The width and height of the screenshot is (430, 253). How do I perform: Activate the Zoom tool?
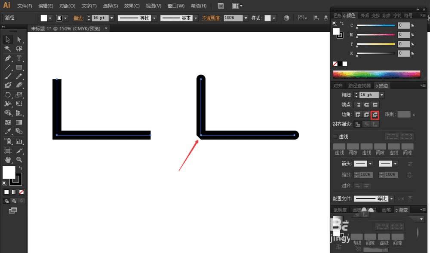click(x=19, y=159)
